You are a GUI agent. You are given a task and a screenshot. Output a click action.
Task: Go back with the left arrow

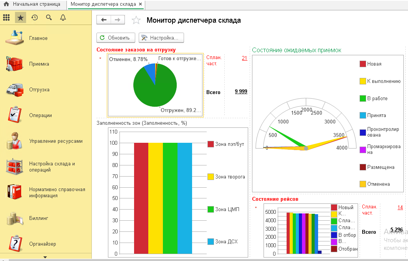tap(104, 20)
